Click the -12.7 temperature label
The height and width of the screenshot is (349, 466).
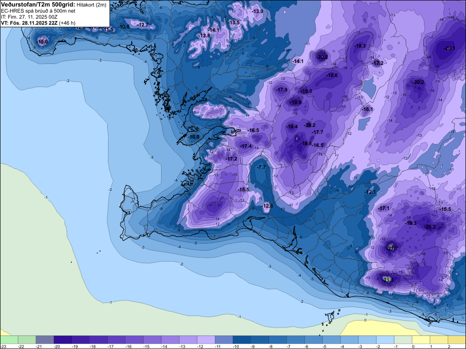point(143,25)
